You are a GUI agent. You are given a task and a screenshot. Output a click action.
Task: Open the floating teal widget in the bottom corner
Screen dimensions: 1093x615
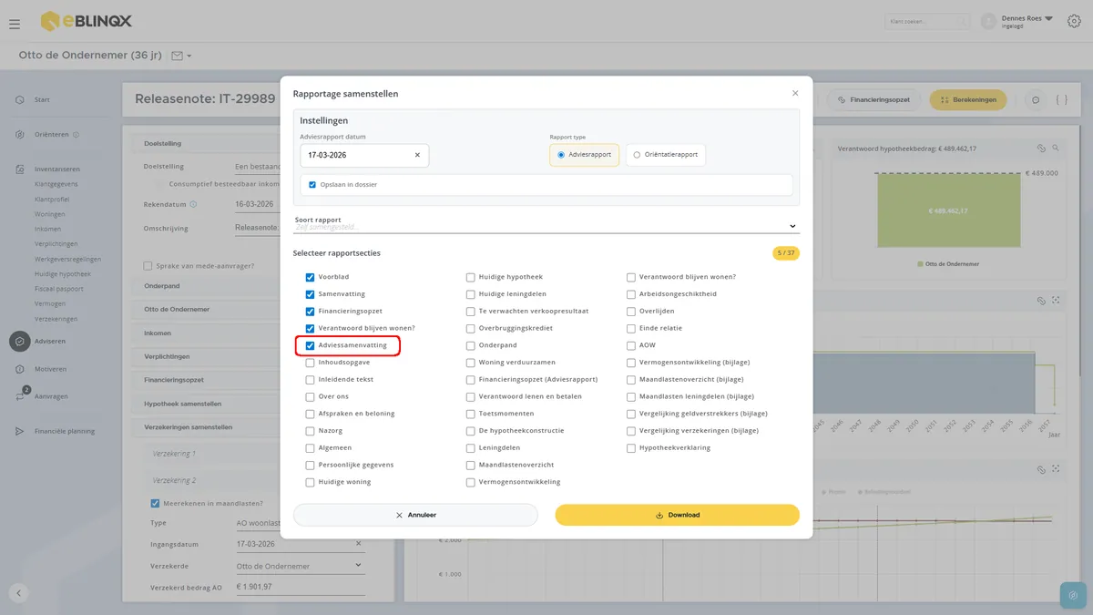1074,595
